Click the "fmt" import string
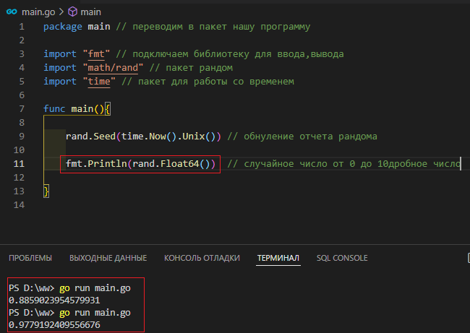Screen dimensions: 470x333 [96, 54]
